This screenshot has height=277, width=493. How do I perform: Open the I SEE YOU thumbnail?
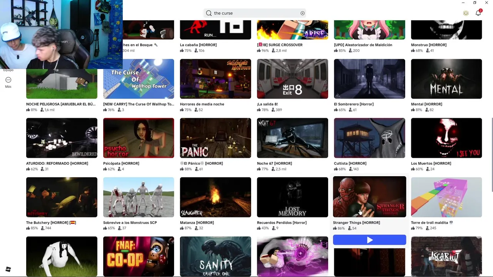coord(446,138)
